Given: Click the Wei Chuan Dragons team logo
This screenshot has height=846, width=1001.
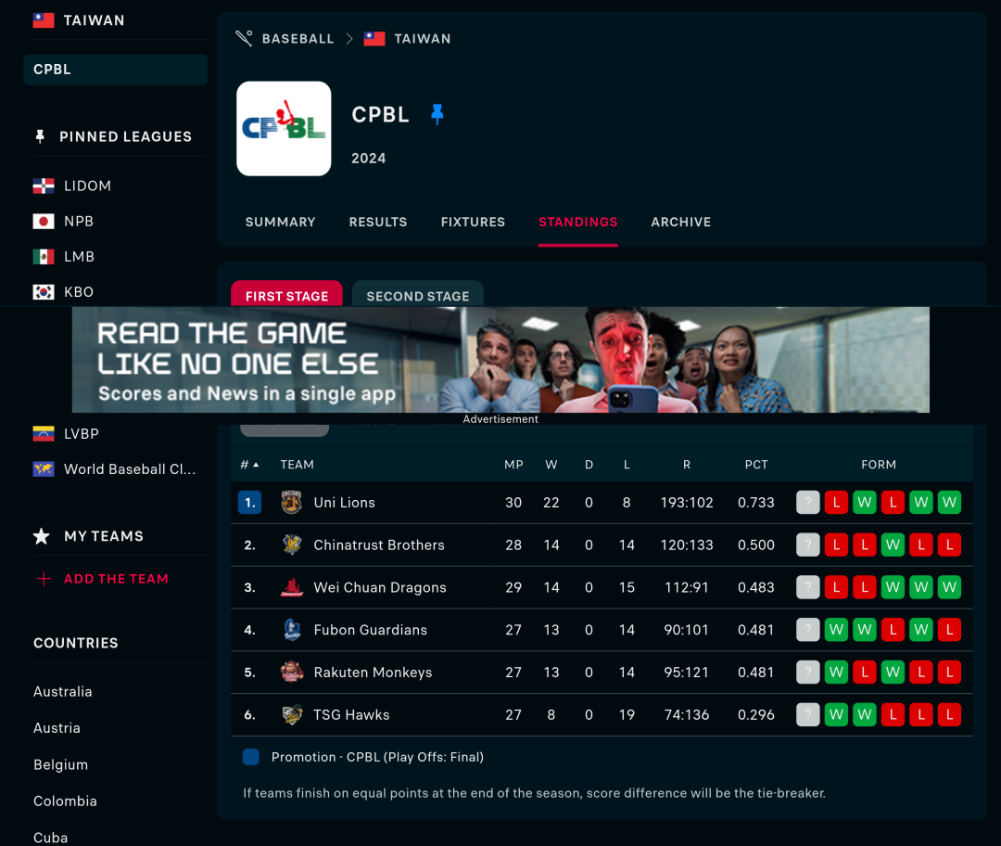Looking at the screenshot, I should tap(292, 587).
